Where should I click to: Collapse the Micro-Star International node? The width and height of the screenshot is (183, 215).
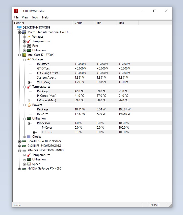tap(20, 32)
